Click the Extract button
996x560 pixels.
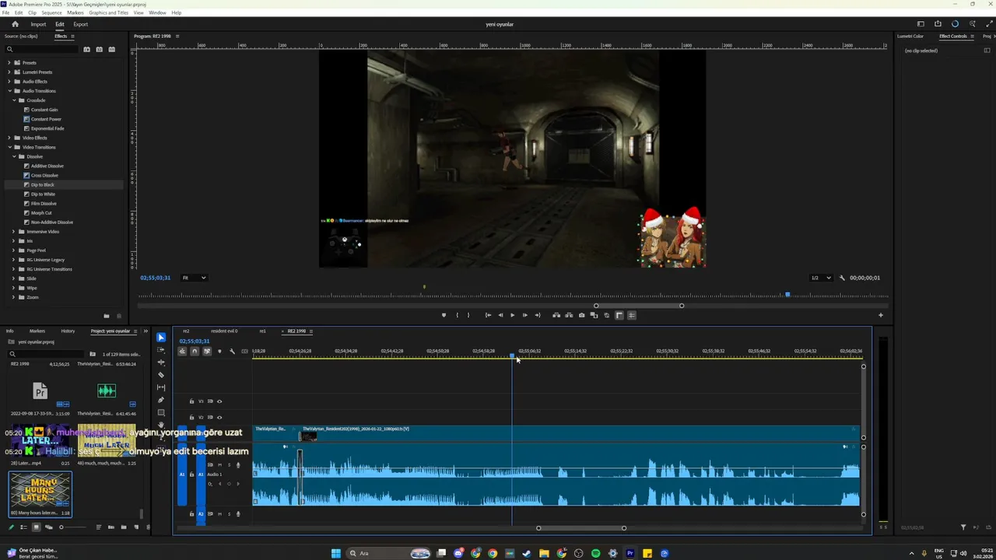(569, 315)
